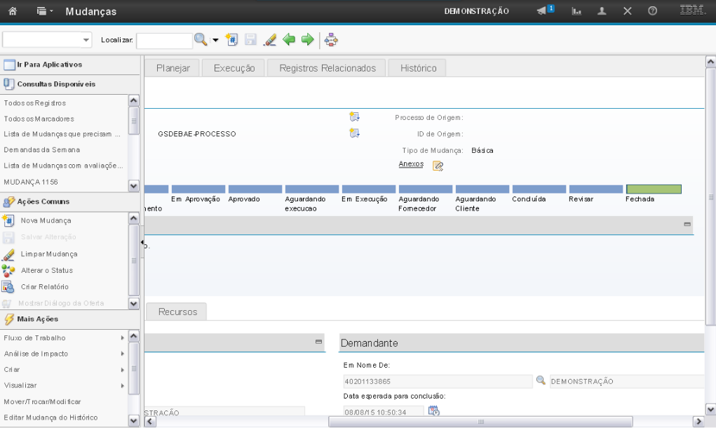Open calendar picker for expected completion date

pos(433,411)
